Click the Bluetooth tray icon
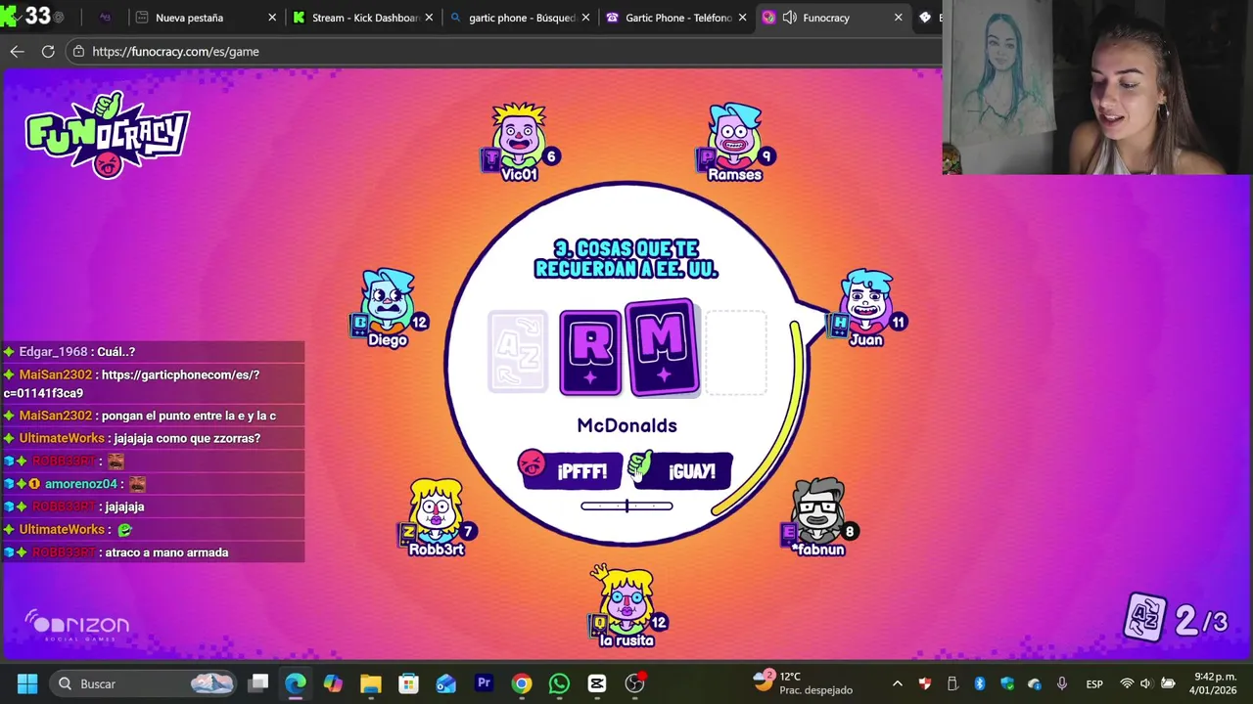 (x=980, y=683)
